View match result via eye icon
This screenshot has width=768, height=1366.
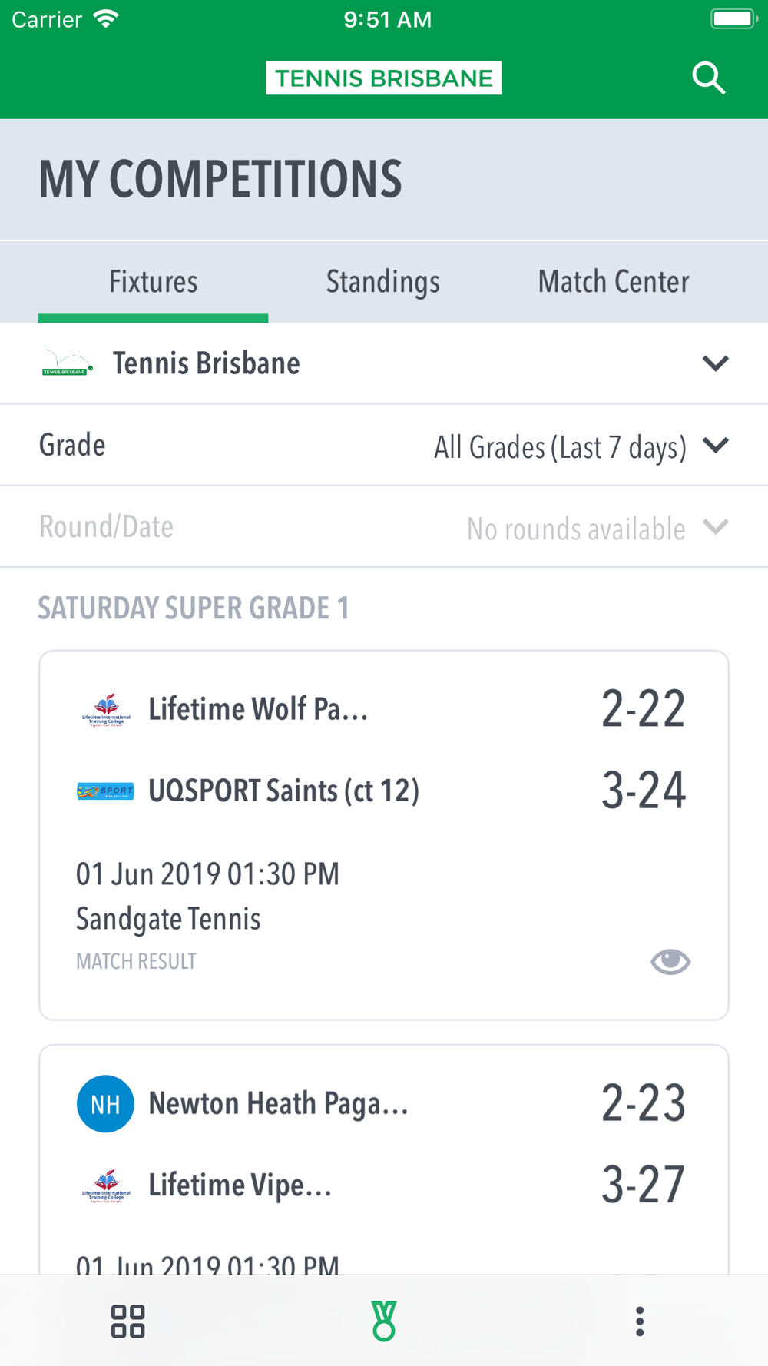[x=670, y=961]
